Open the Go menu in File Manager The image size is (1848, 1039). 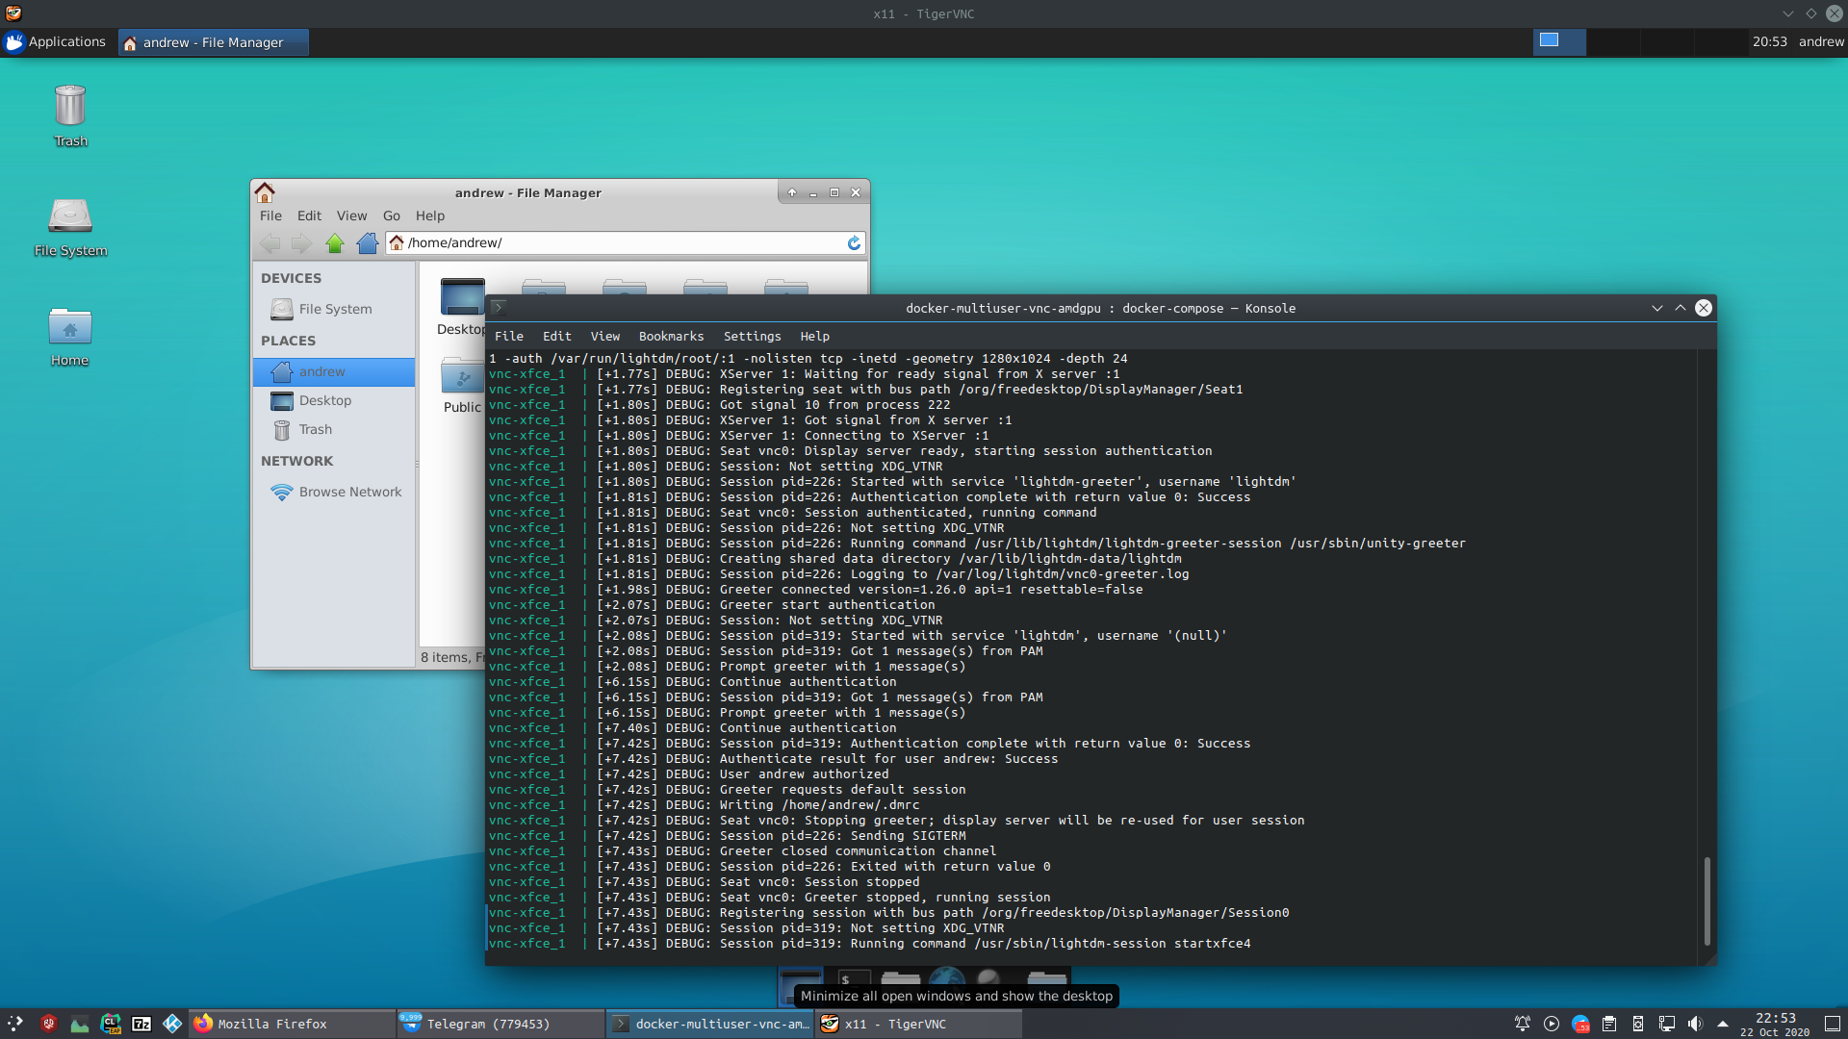[x=391, y=215]
